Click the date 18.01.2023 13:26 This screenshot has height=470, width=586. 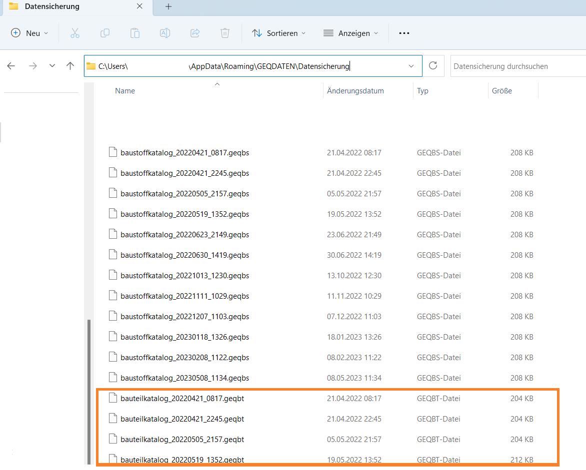pos(354,337)
